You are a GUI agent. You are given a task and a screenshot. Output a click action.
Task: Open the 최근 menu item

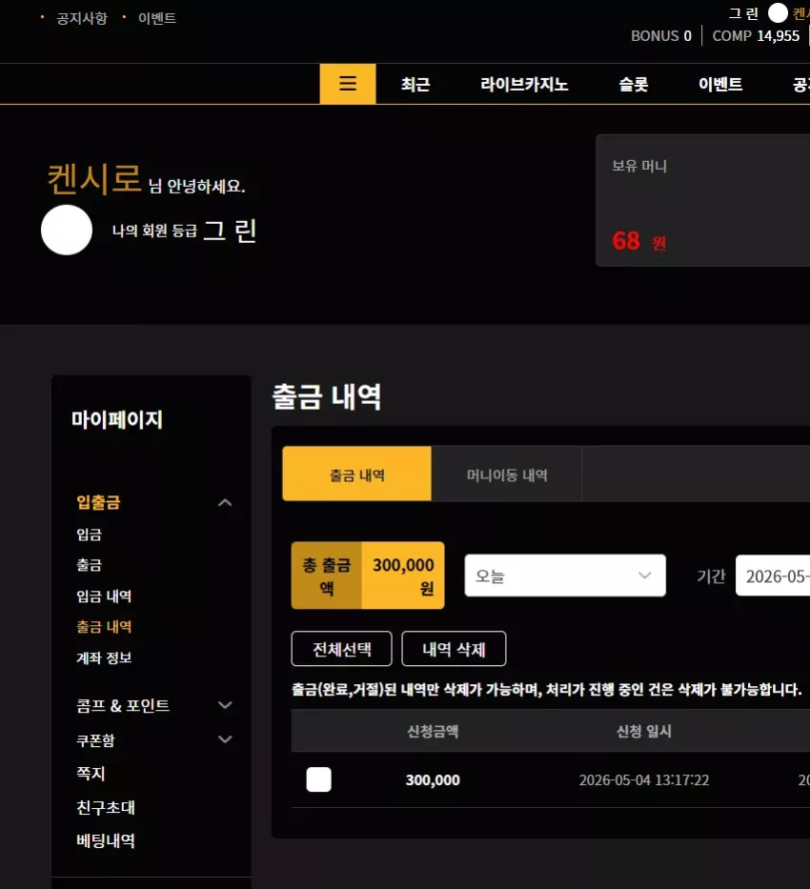[415, 85]
